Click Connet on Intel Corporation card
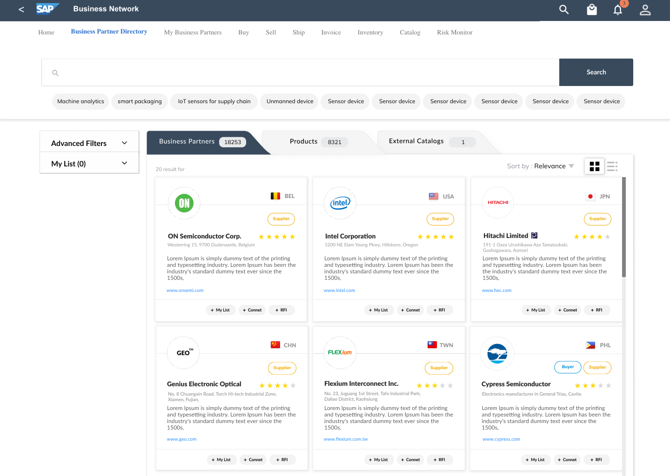 [410, 310]
